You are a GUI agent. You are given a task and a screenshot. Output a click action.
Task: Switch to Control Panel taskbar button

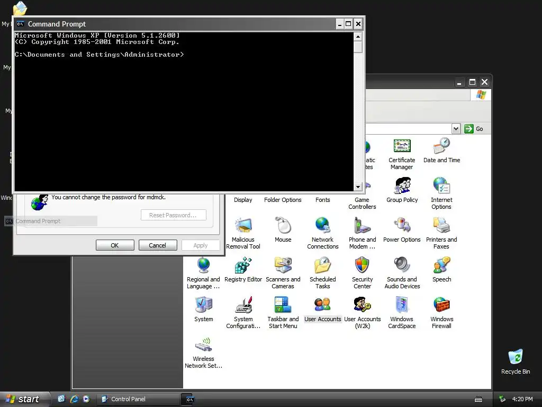pos(138,399)
